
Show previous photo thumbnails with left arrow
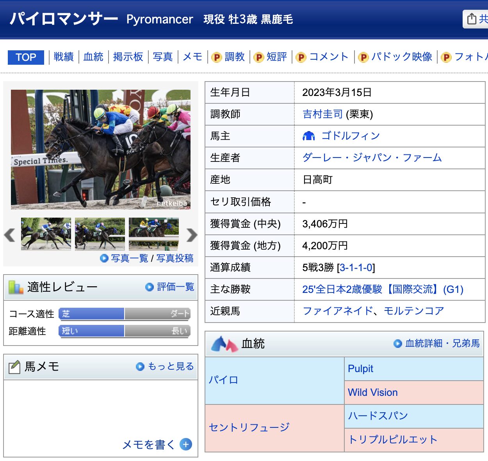click(10, 235)
